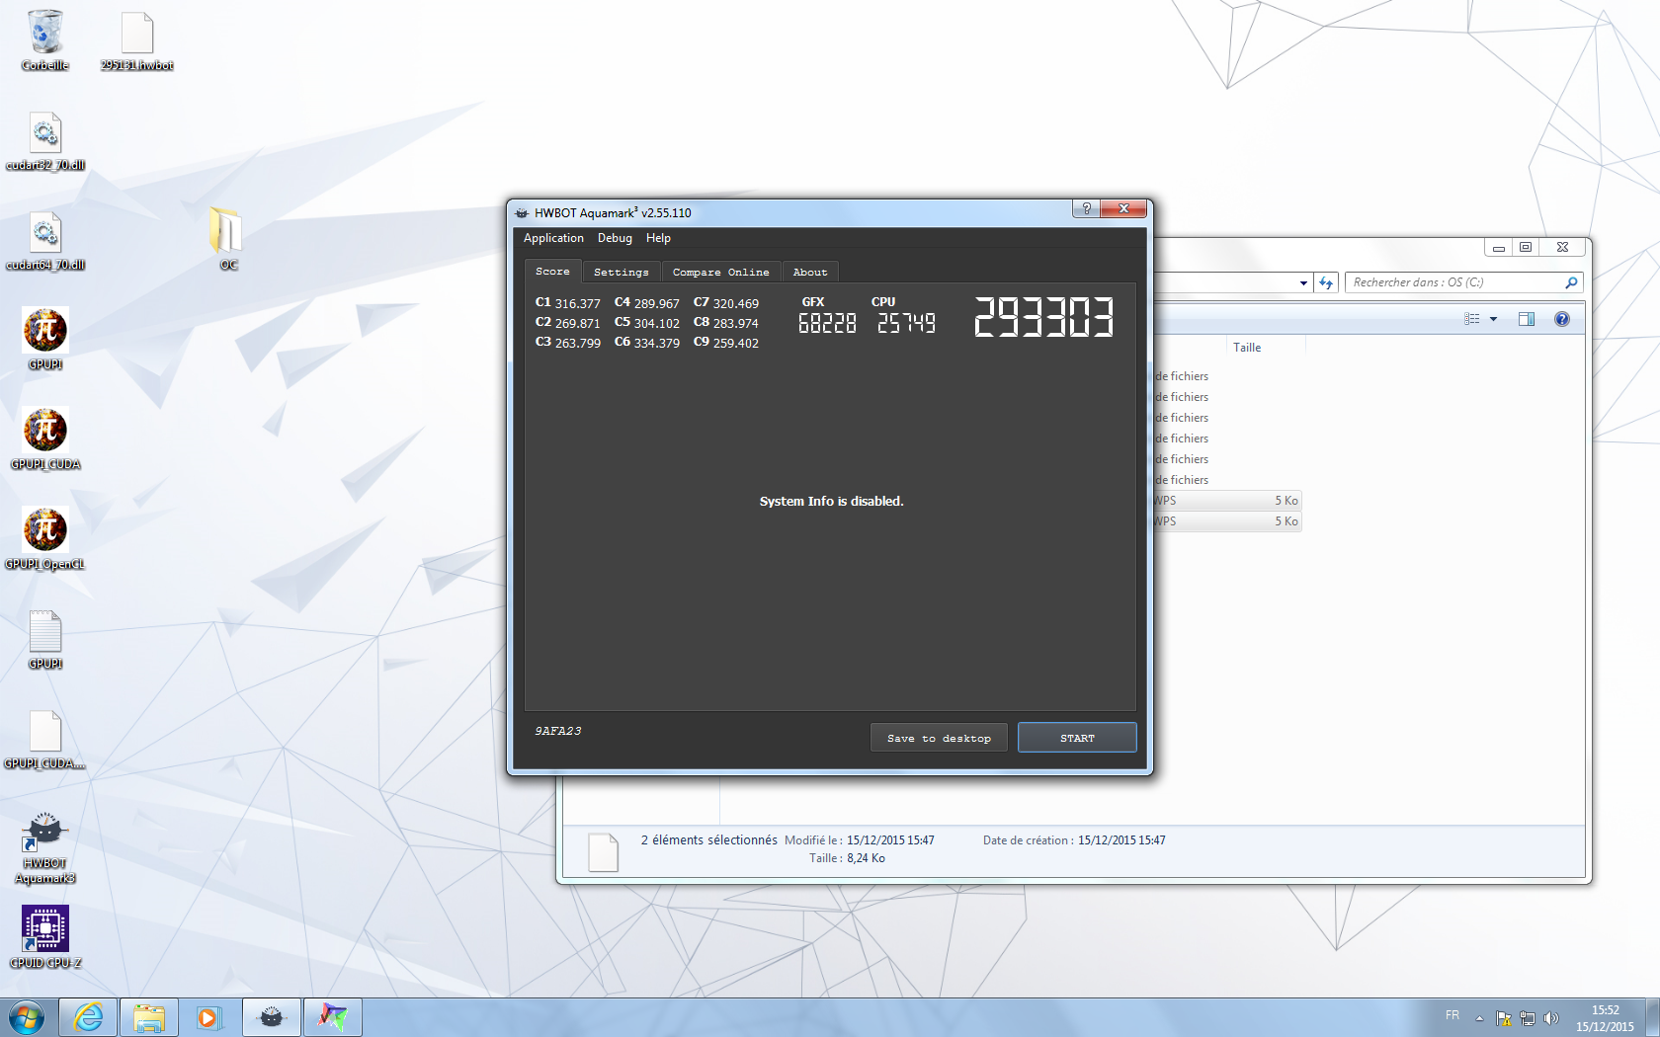Image resolution: width=1660 pixels, height=1037 pixels.
Task: Switch to the Settings tab
Action: (x=621, y=272)
